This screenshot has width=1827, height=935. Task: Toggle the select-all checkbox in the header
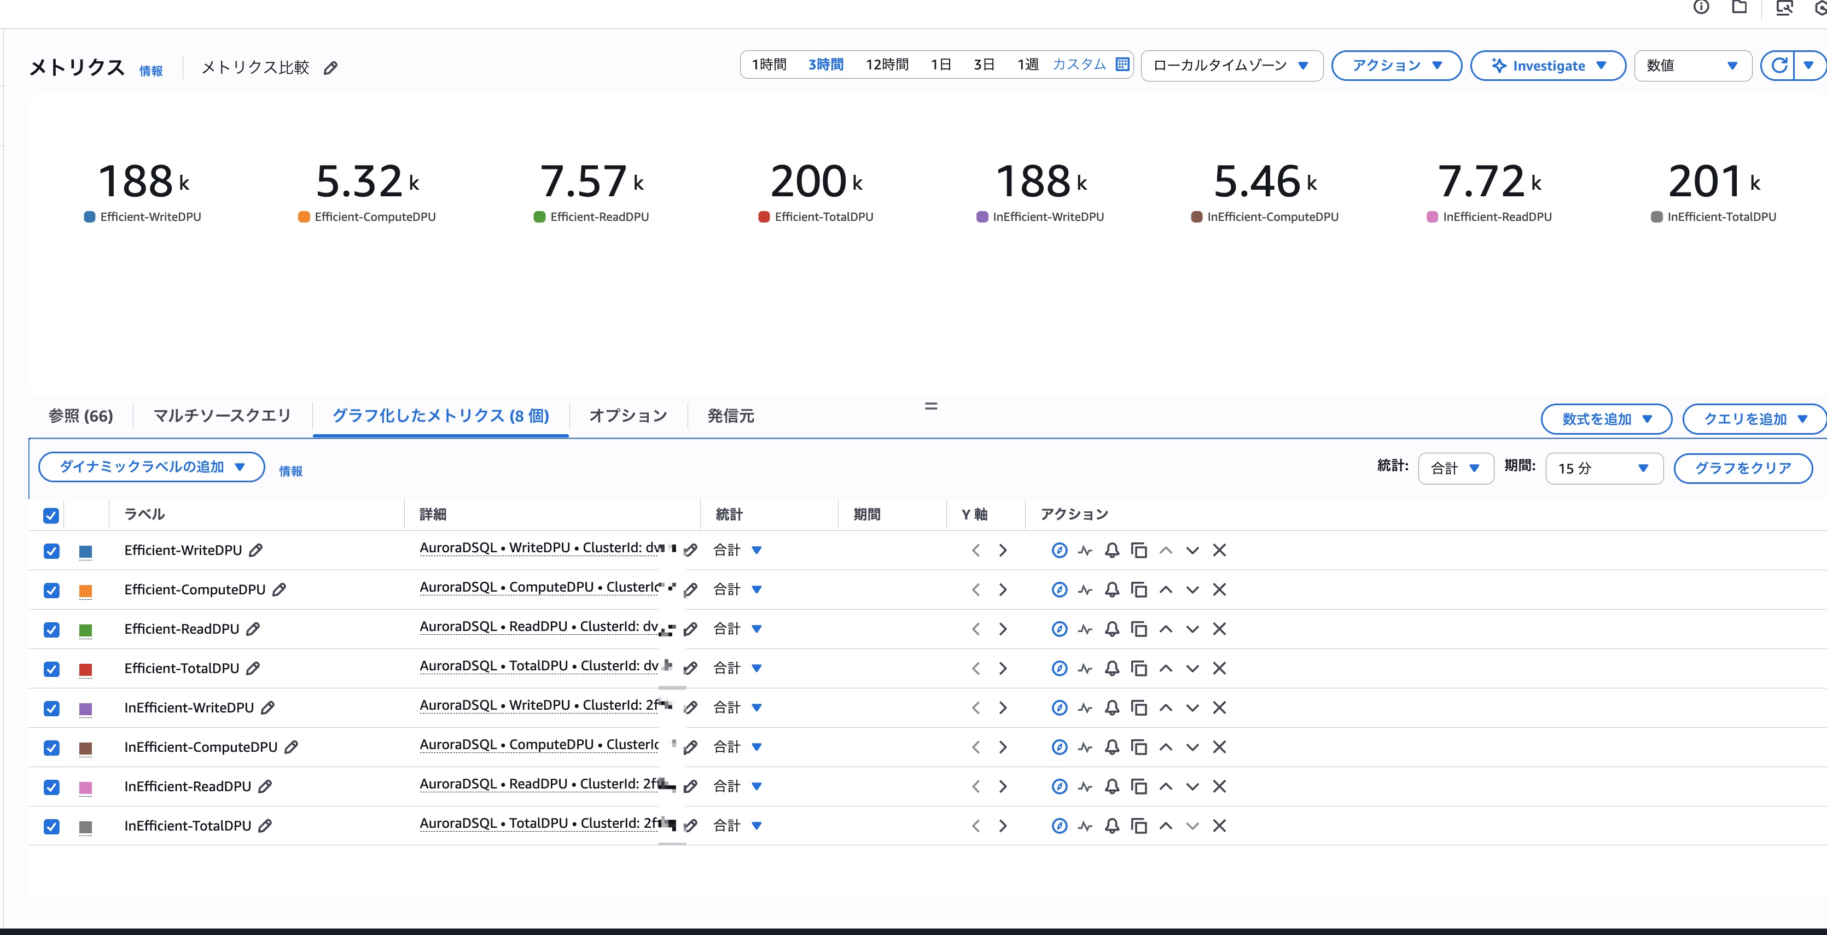[x=51, y=516]
